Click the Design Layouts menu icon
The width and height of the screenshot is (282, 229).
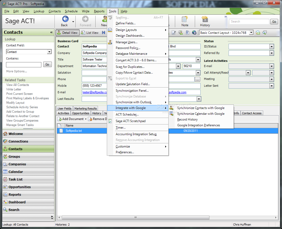coord(110,30)
